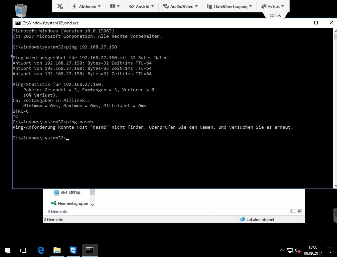Screen dimensions: 337x257
Task: Open File Explorer from the taskbar
Action: click(57, 250)
